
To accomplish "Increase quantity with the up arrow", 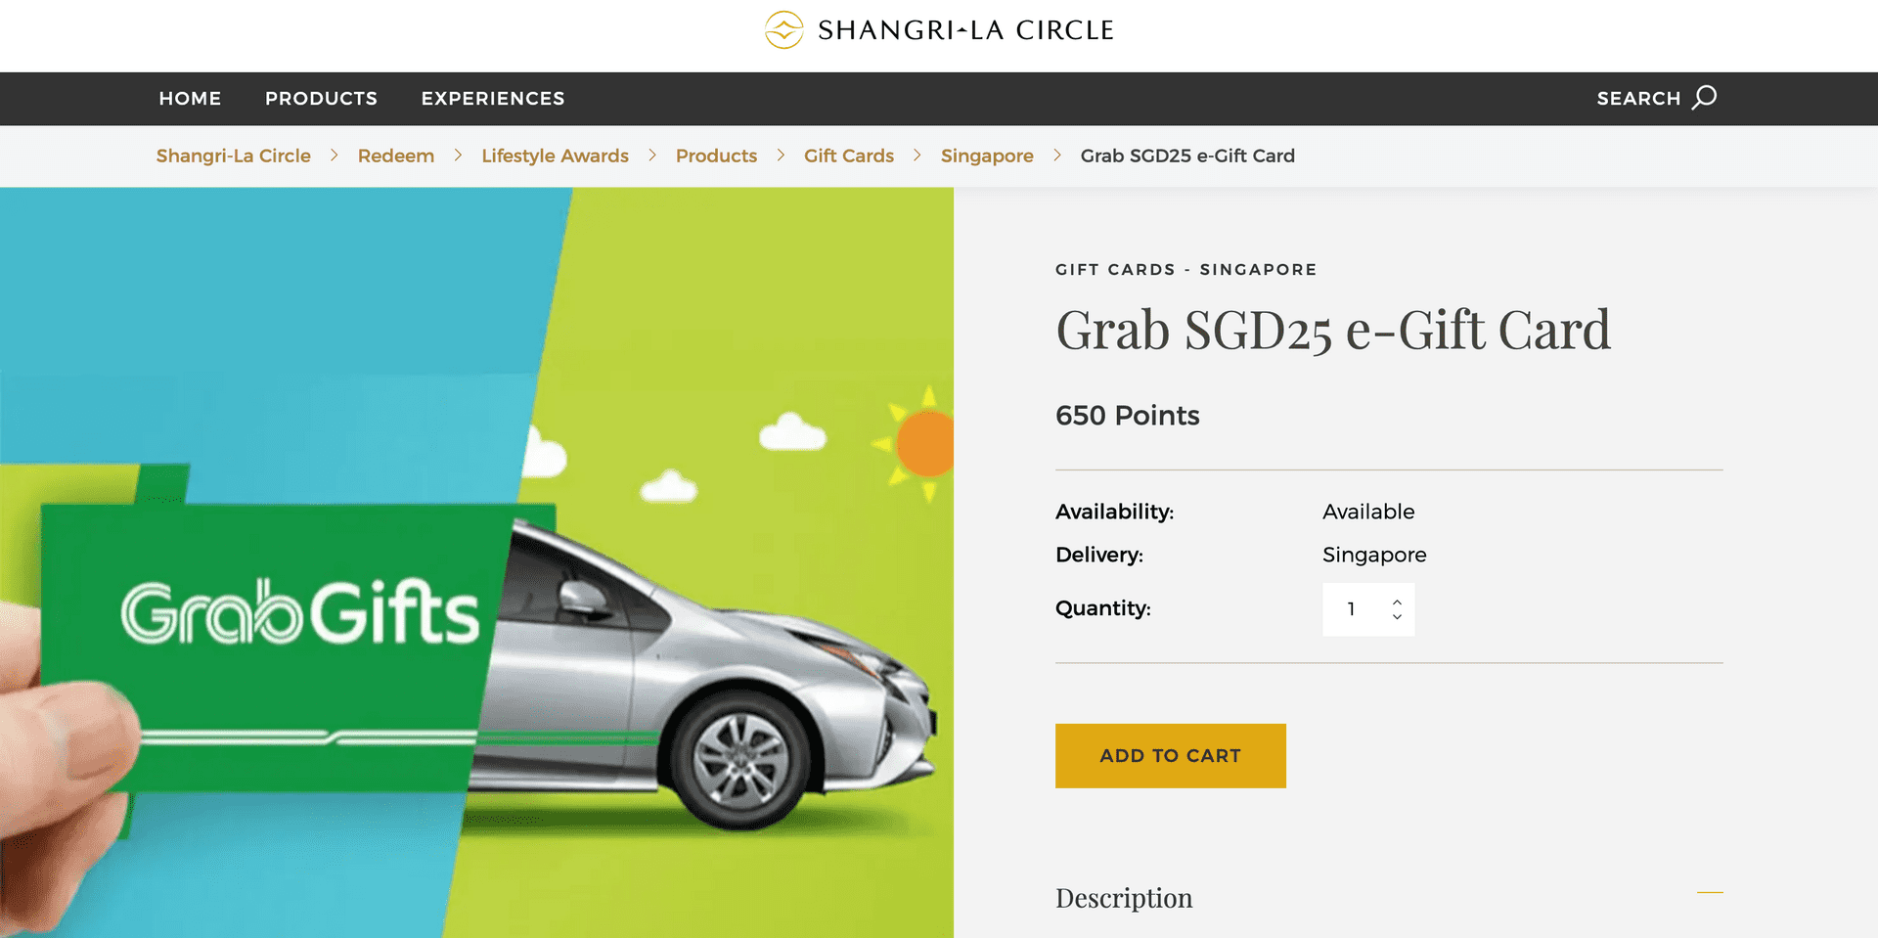I will coord(1397,602).
